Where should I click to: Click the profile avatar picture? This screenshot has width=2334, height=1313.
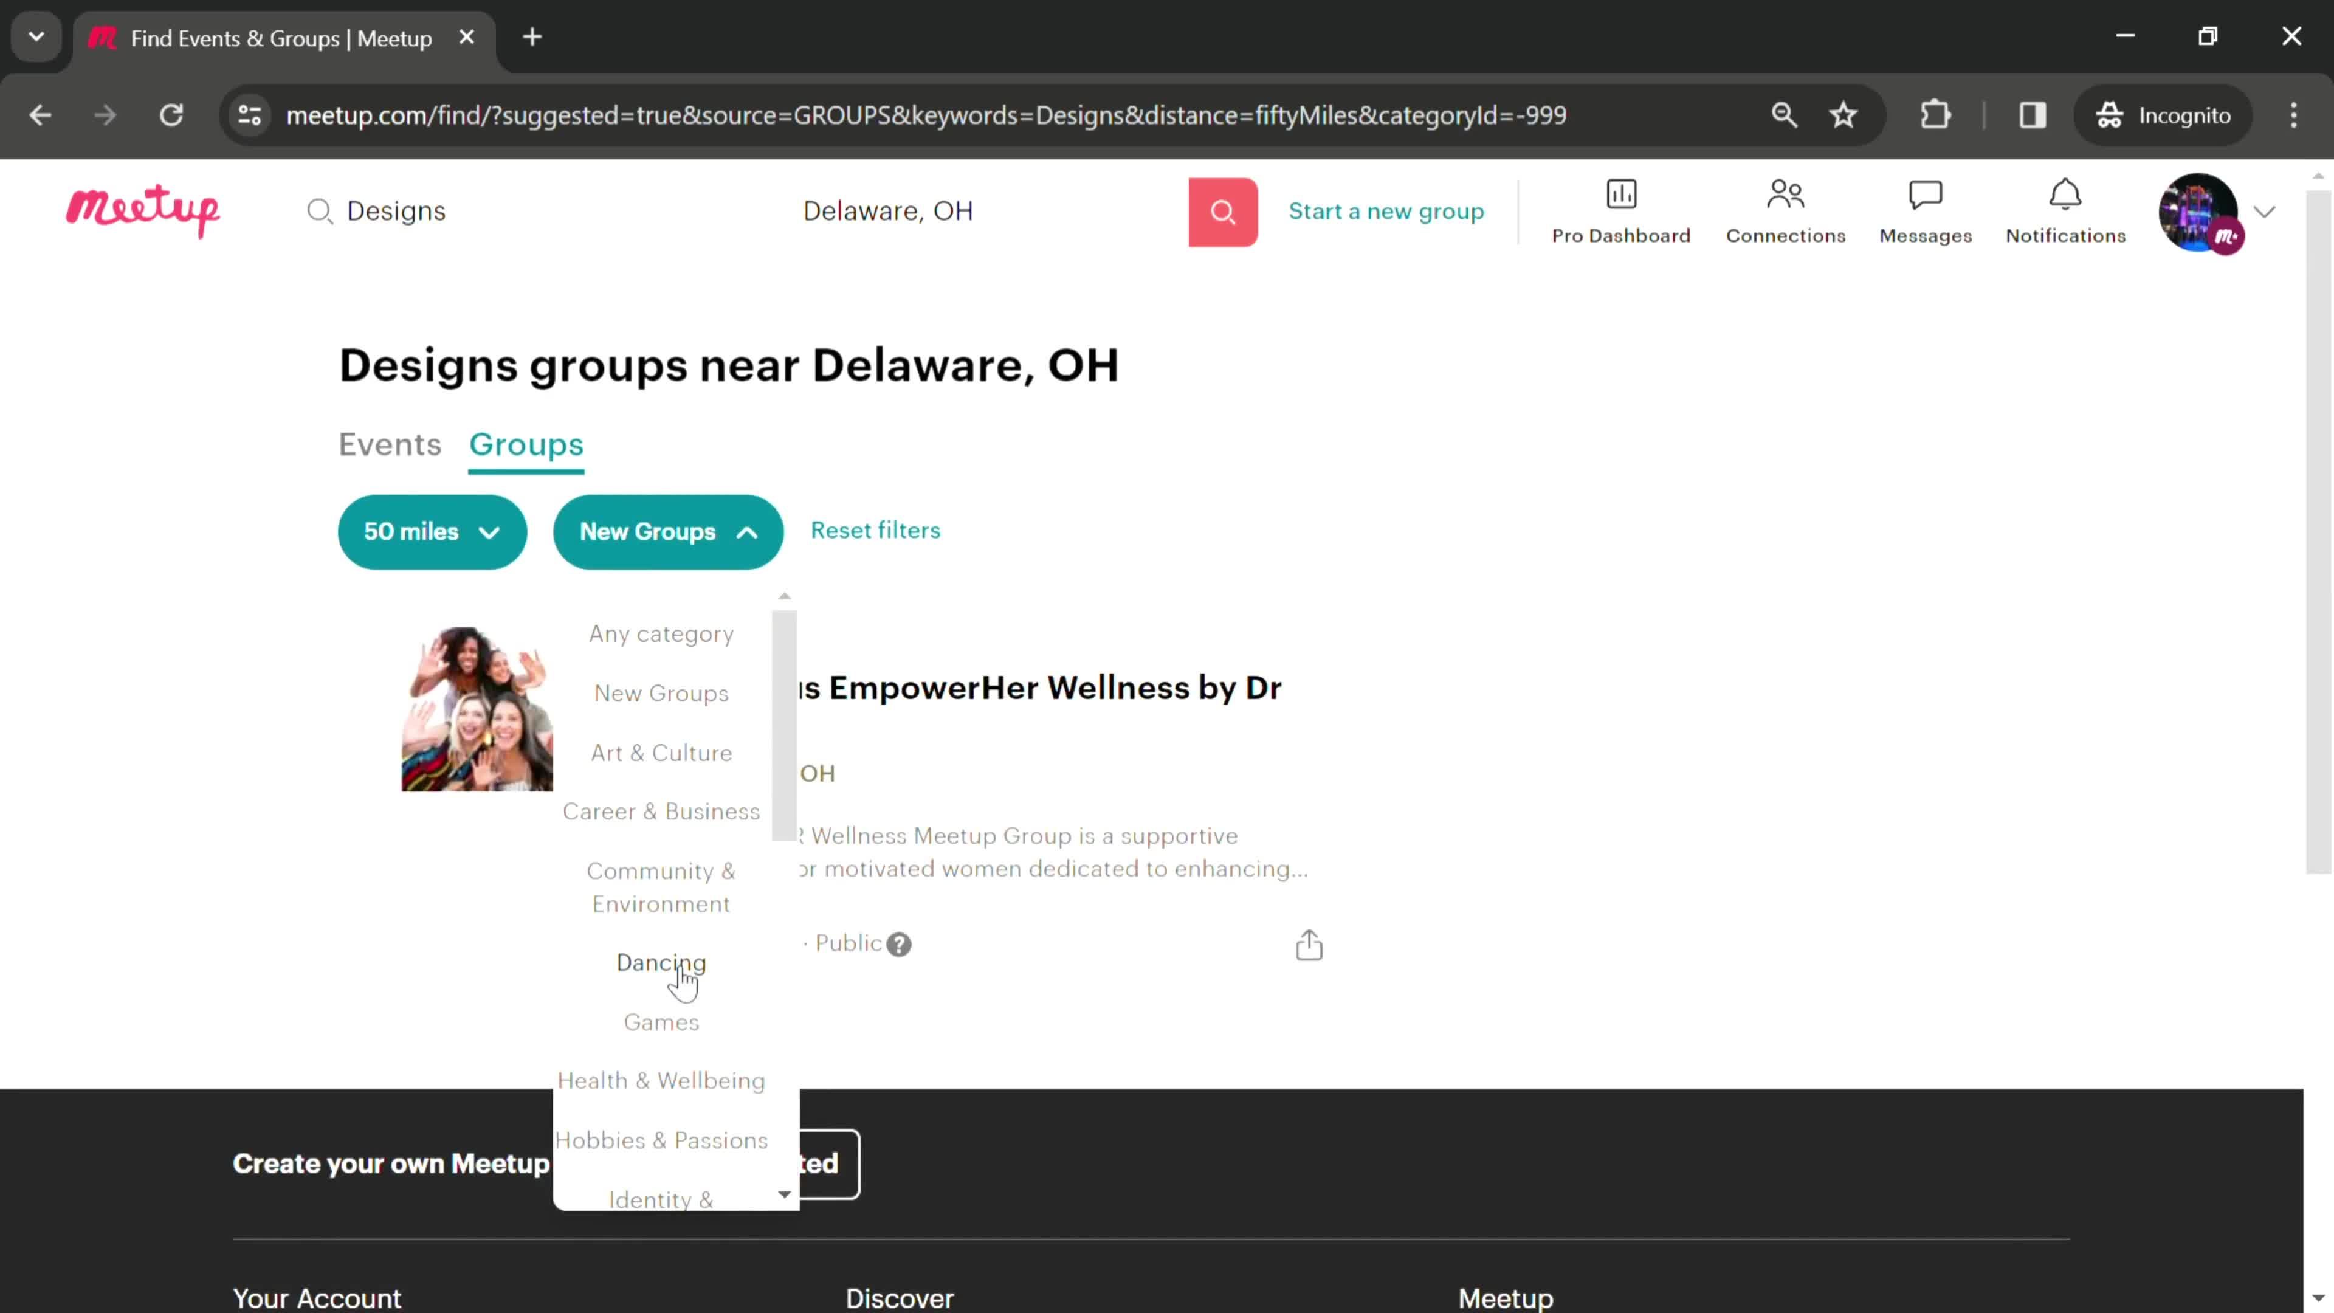tap(2199, 212)
